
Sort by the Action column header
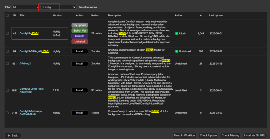80,15
